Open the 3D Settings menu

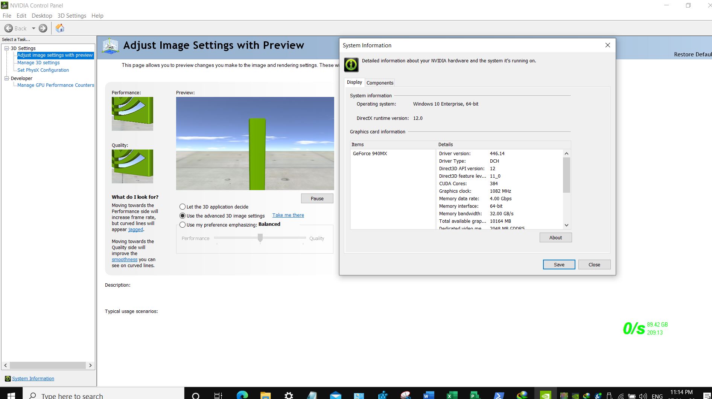pos(72,16)
